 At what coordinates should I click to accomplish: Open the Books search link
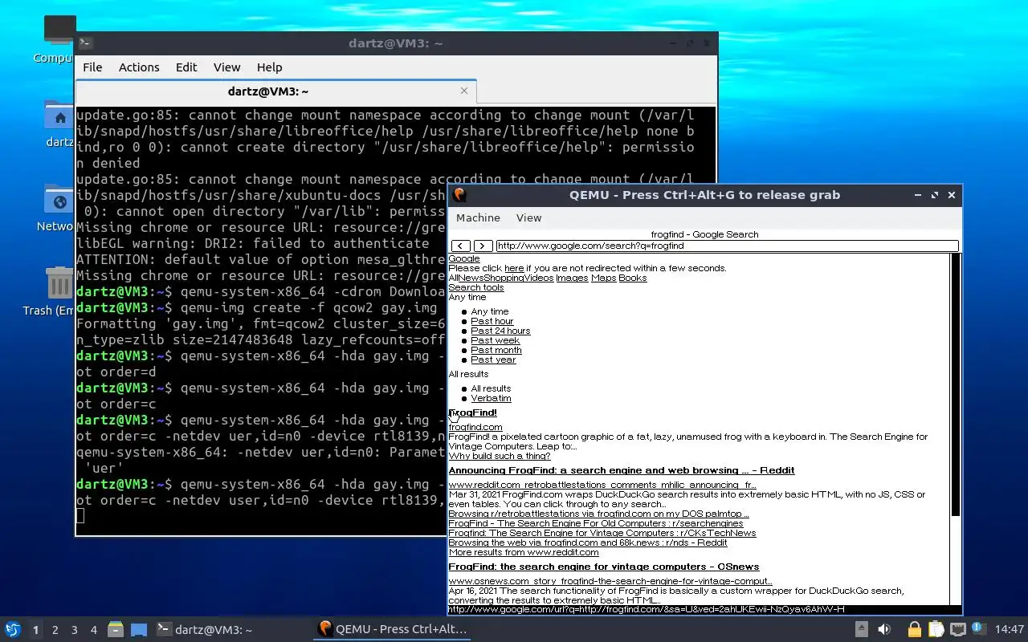pyautogui.click(x=633, y=278)
